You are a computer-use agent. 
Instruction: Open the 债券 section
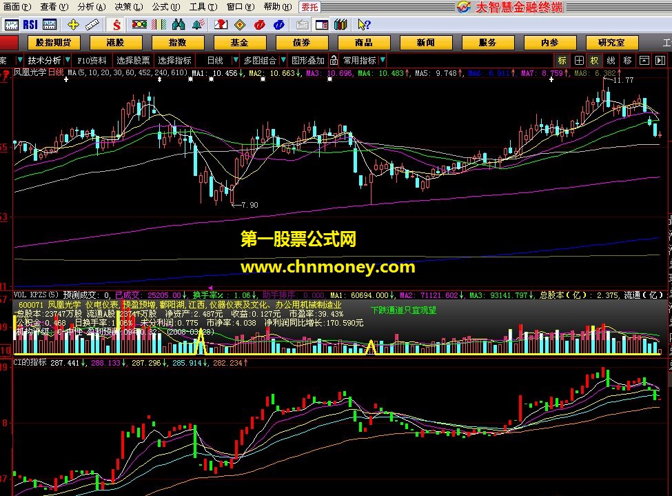click(x=302, y=43)
